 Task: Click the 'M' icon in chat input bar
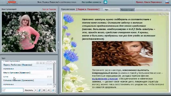pos(44,90)
